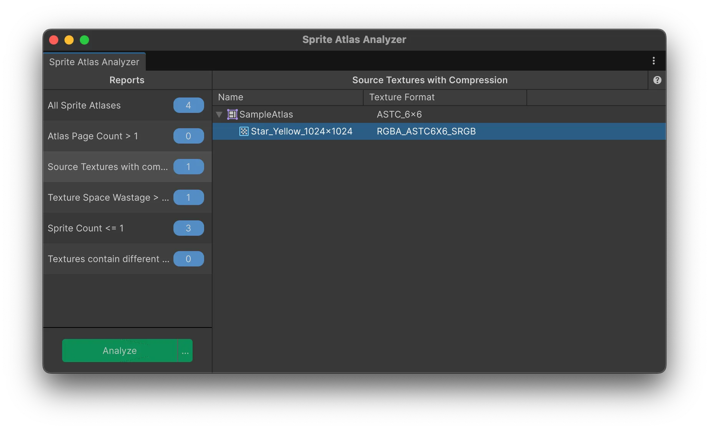Click the Star_Yellow texture icon

tap(244, 131)
